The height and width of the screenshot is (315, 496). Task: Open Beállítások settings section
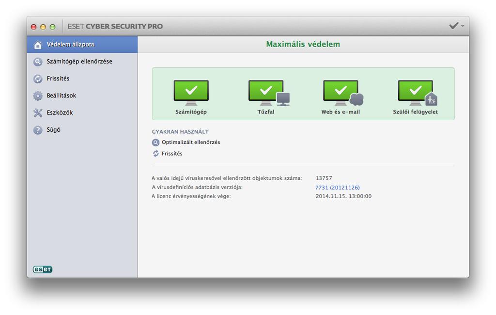click(82, 95)
